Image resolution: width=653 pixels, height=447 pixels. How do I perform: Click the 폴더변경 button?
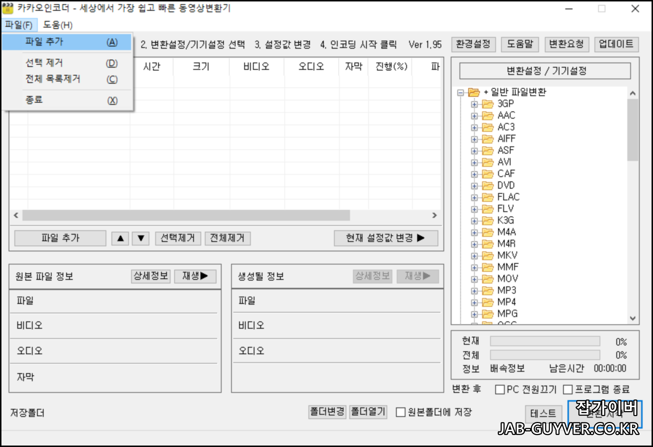coord(327,412)
